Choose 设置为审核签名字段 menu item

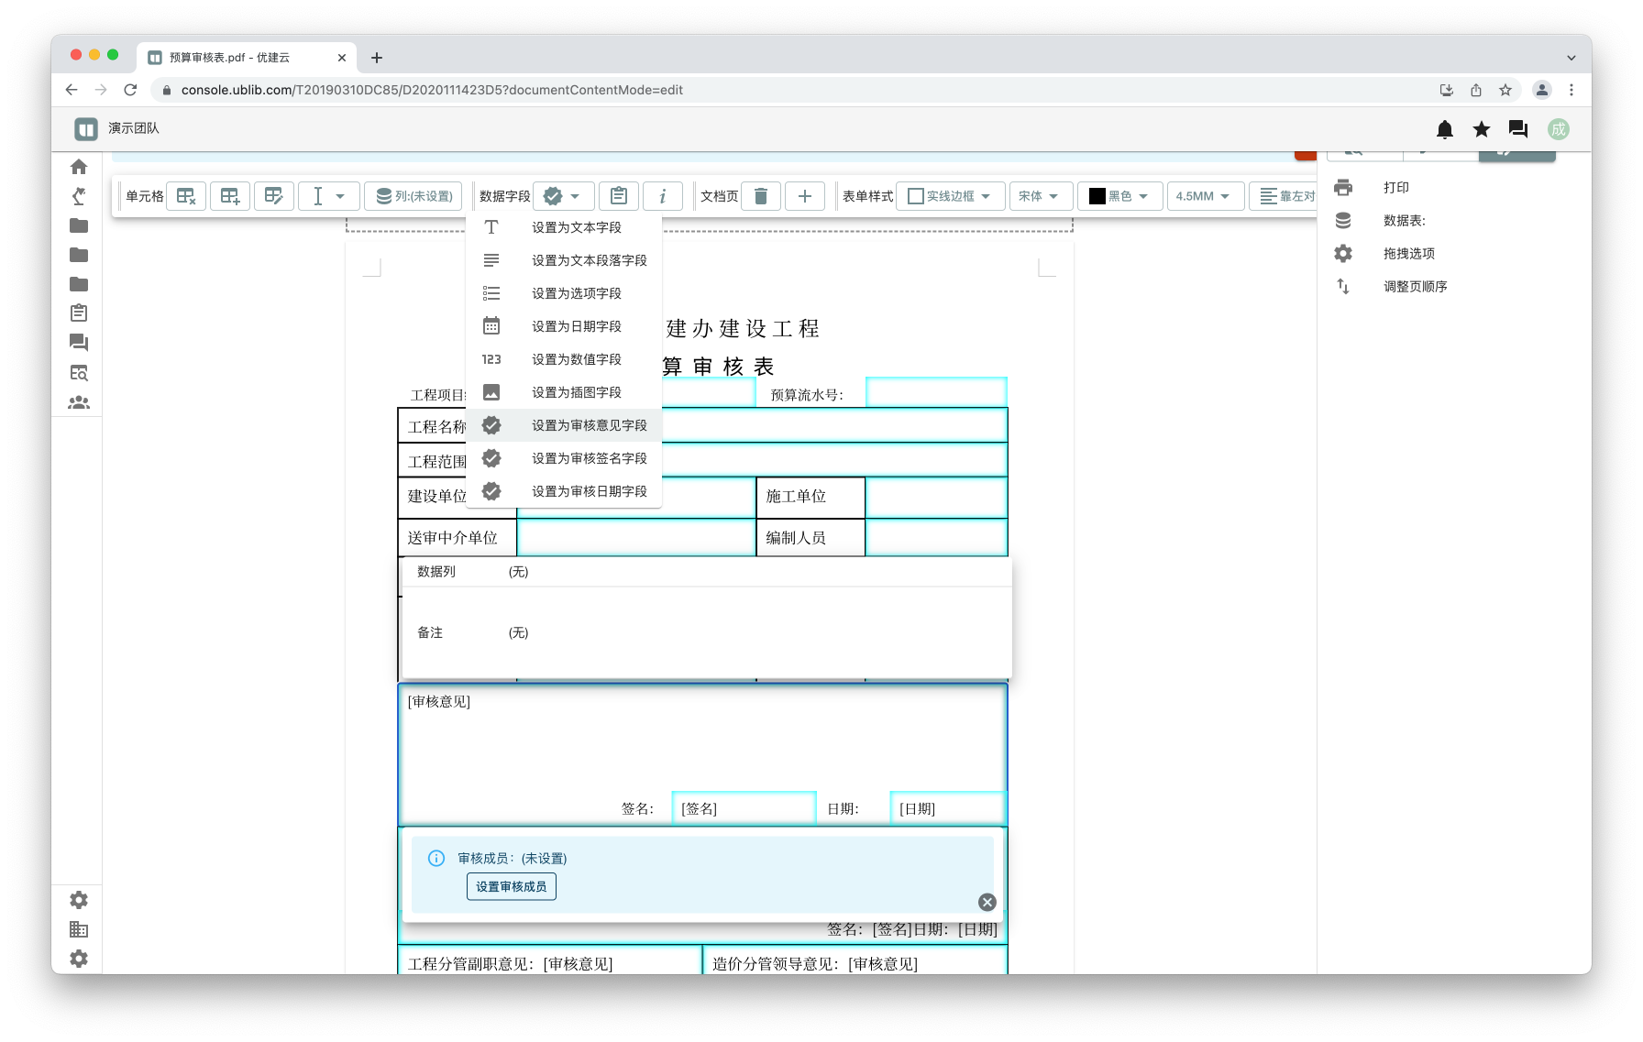[589, 458]
